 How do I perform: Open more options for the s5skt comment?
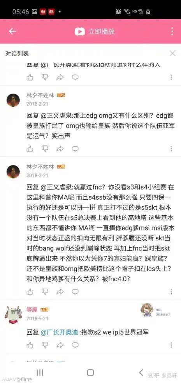pyautogui.click(x=171, y=291)
